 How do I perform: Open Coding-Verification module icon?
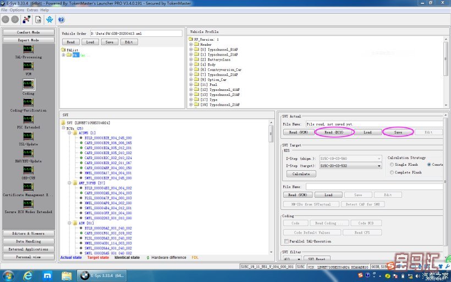coord(28,102)
